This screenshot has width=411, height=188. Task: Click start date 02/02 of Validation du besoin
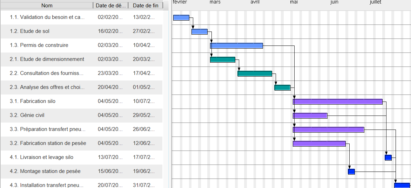[x=110, y=18]
